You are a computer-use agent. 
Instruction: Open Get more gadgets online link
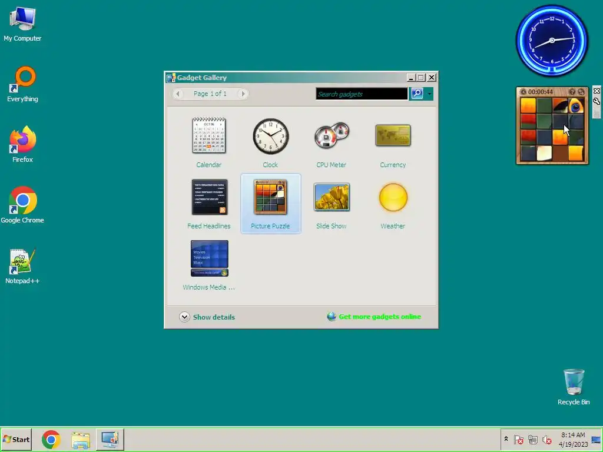[x=380, y=316]
